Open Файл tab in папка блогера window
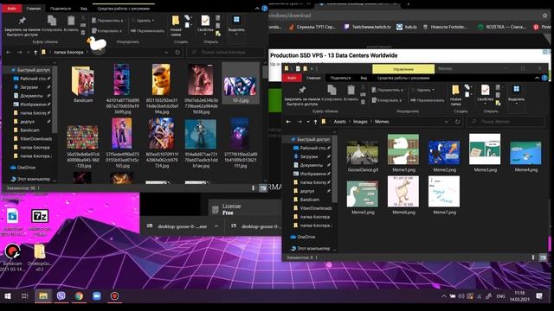 point(11,9)
